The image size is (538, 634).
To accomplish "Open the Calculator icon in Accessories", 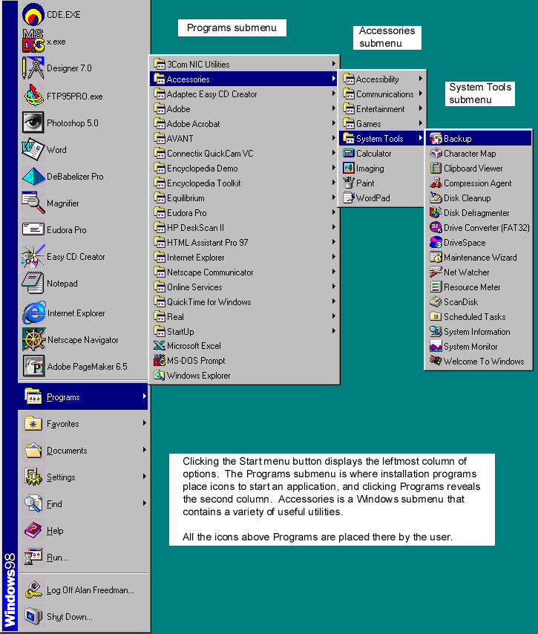I will [x=349, y=153].
